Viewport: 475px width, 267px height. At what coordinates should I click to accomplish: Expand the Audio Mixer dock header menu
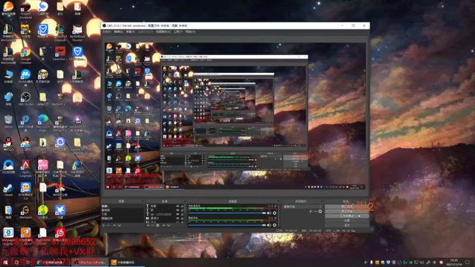point(278,201)
